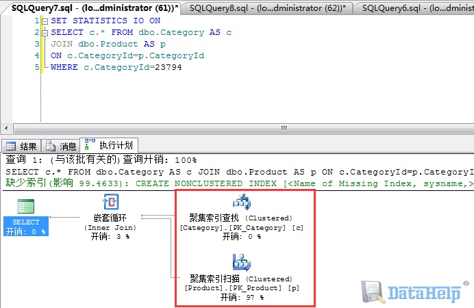Collapse the code block at line 1
The width and height of the screenshot is (474, 308).
pos(45,21)
